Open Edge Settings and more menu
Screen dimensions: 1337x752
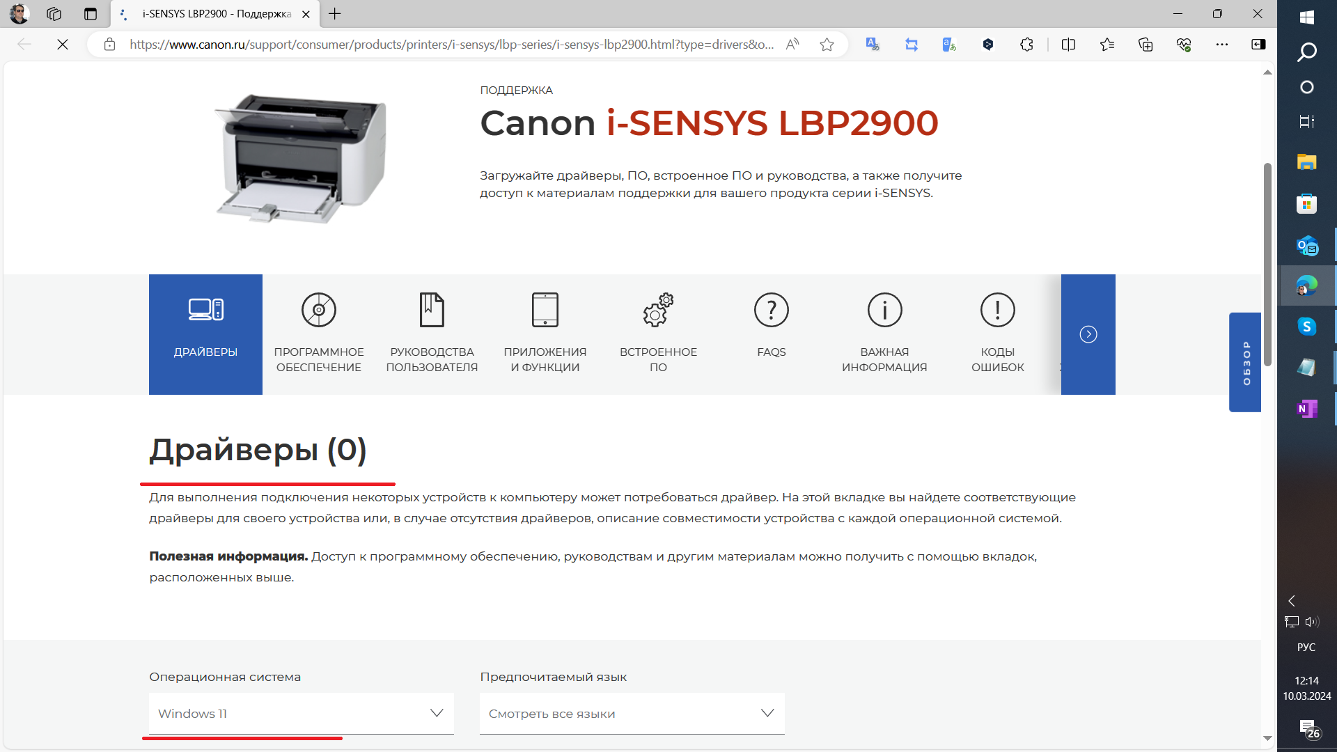(x=1222, y=45)
